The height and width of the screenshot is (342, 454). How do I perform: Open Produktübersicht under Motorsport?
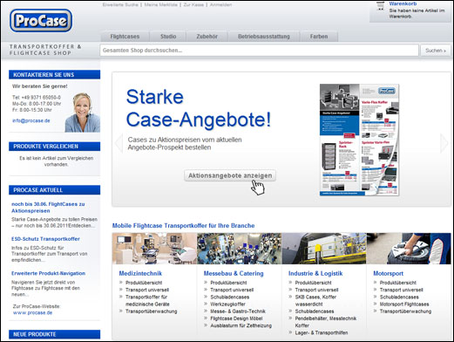coord(398,283)
